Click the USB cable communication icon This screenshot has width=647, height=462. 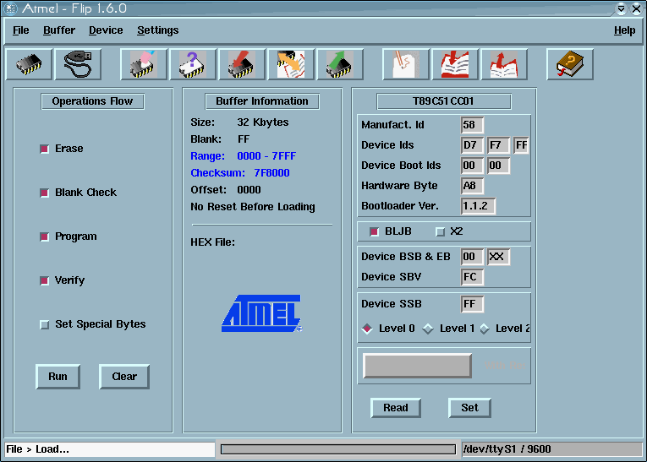pyautogui.click(x=78, y=64)
